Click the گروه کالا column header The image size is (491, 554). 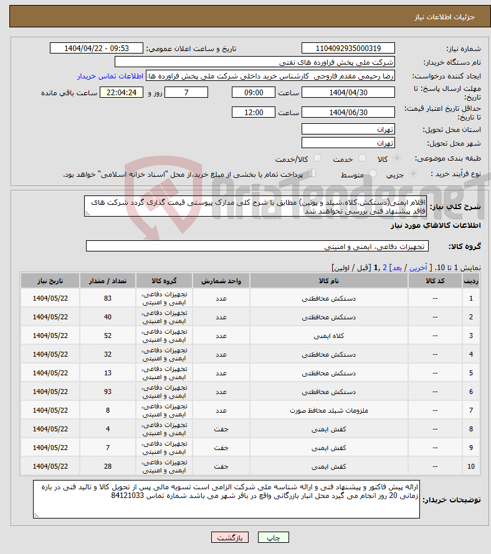click(164, 281)
